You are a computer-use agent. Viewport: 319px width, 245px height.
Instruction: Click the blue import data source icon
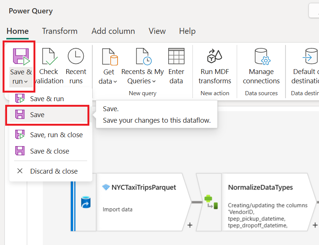[x=86, y=202]
